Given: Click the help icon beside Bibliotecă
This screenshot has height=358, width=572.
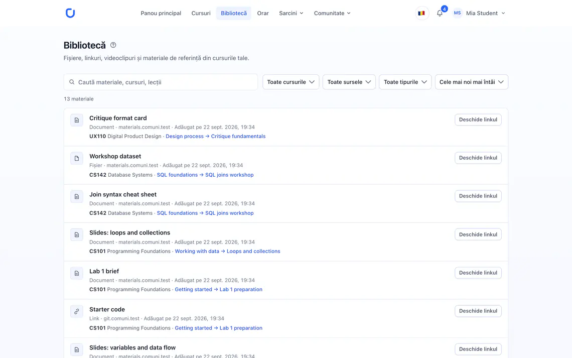Looking at the screenshot, I should point(113,45).
